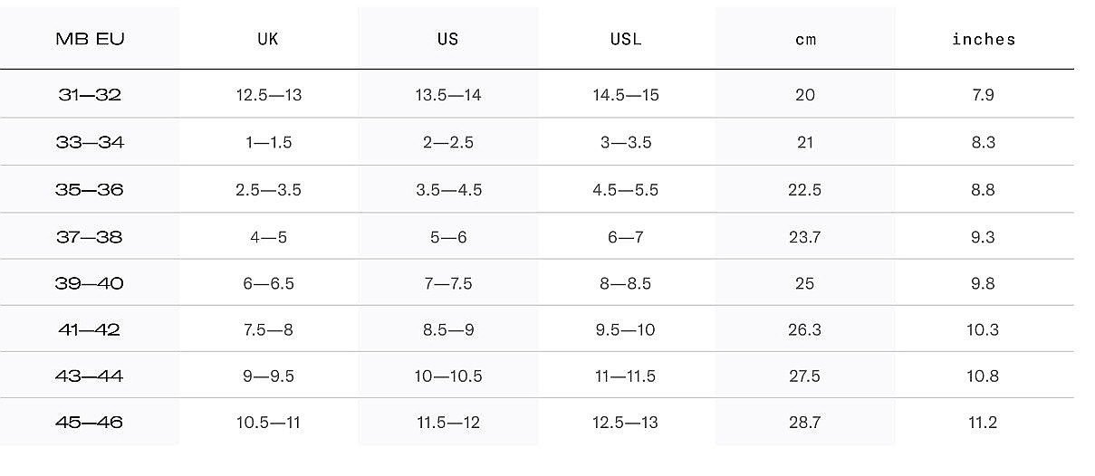
Task: Select the 41—42 EU size cell
Action: click(90, 329)
